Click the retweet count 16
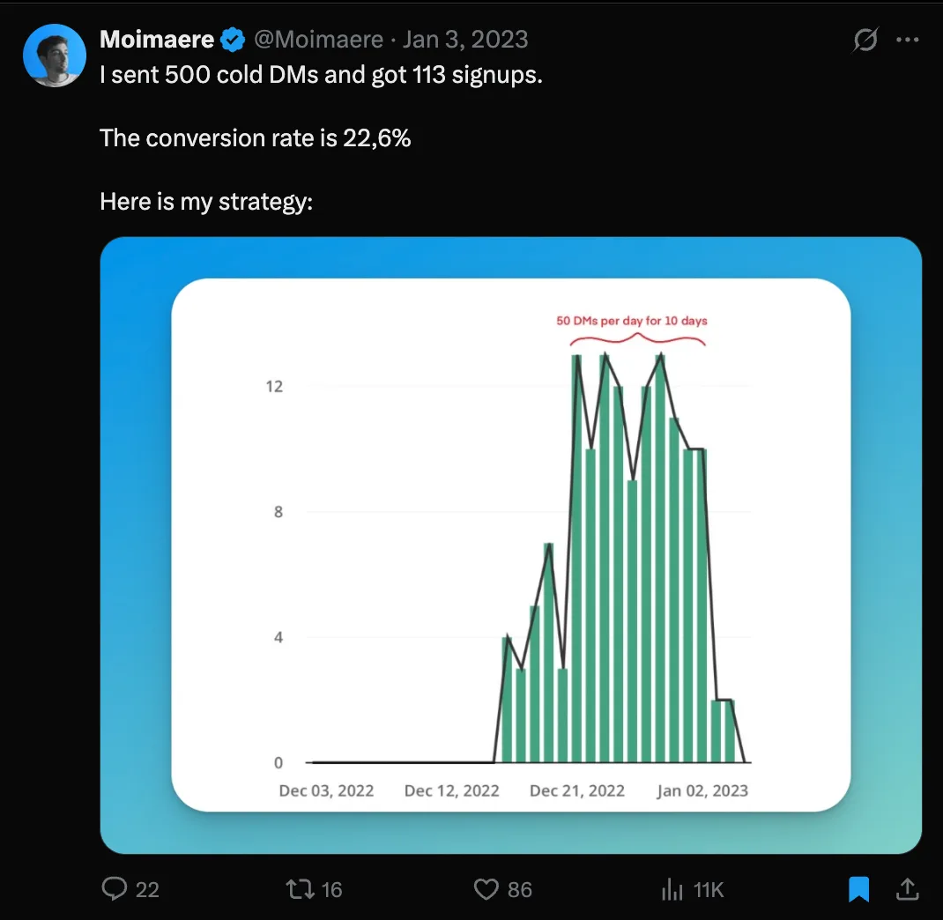Viewport: 943px width, 920px height. [331, 890]
